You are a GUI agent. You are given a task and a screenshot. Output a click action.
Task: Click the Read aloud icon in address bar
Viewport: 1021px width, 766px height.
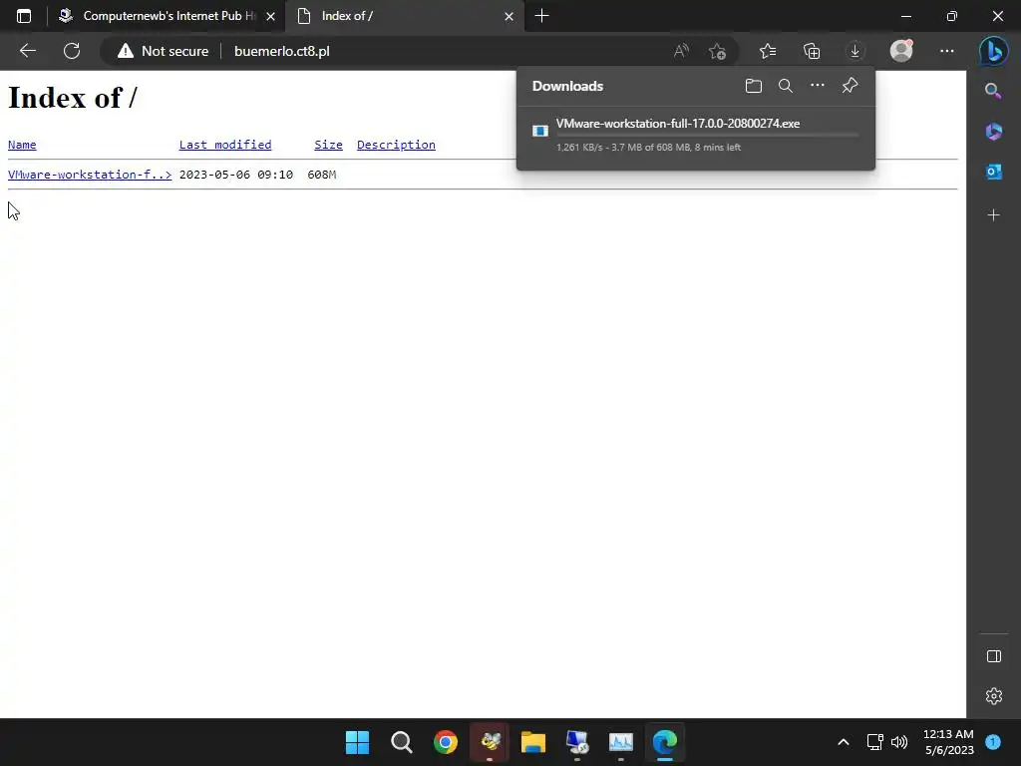(x=681, y=51)
